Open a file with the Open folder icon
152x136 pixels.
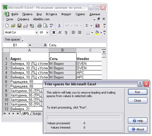(x=13, y=26)
